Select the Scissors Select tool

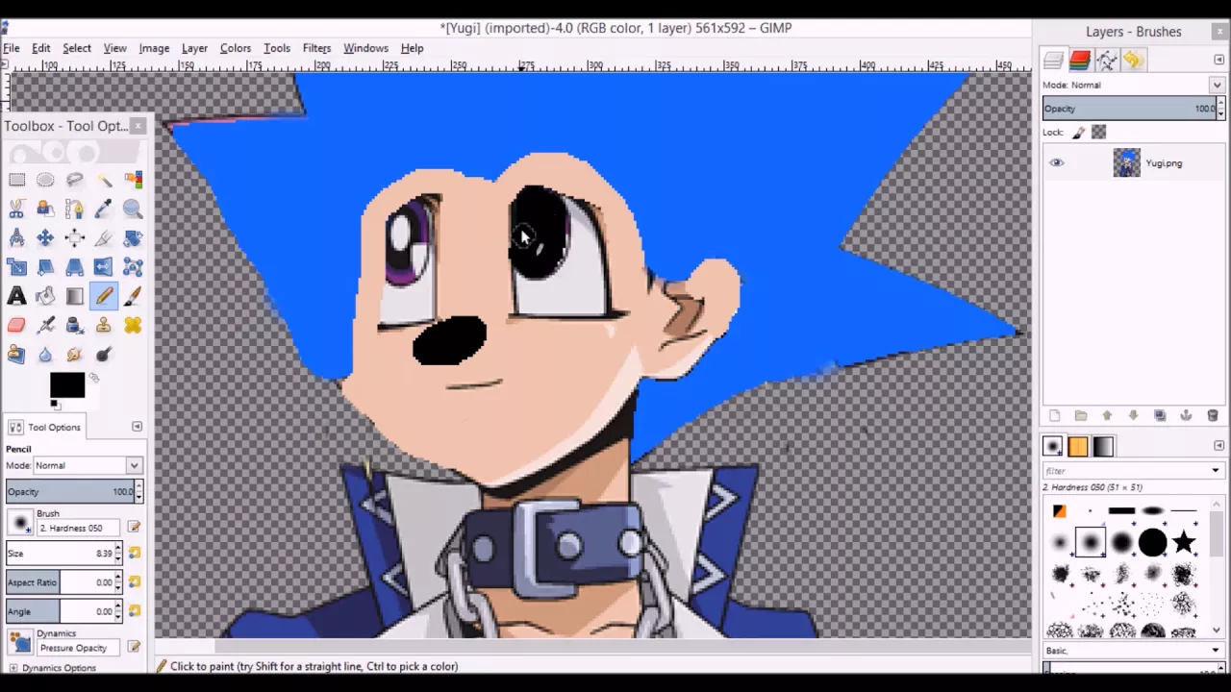coord(16,209)
